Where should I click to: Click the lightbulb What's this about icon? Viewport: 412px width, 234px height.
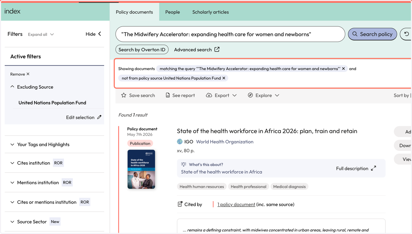[184, 165]
